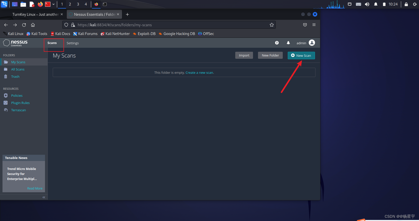Open Trash in the sidebar
419x221 pixels.
pos(15,76)
